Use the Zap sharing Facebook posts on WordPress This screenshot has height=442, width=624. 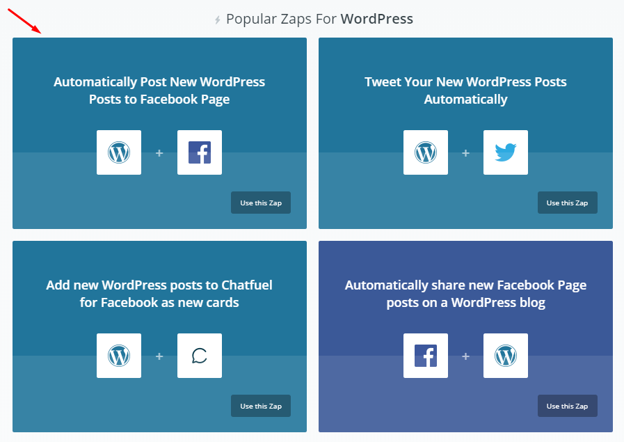567,406
